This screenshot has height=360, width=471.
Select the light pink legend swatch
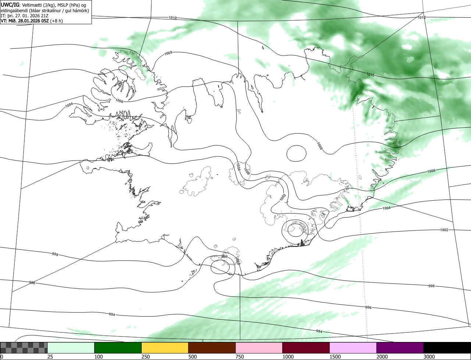(259, 347)
